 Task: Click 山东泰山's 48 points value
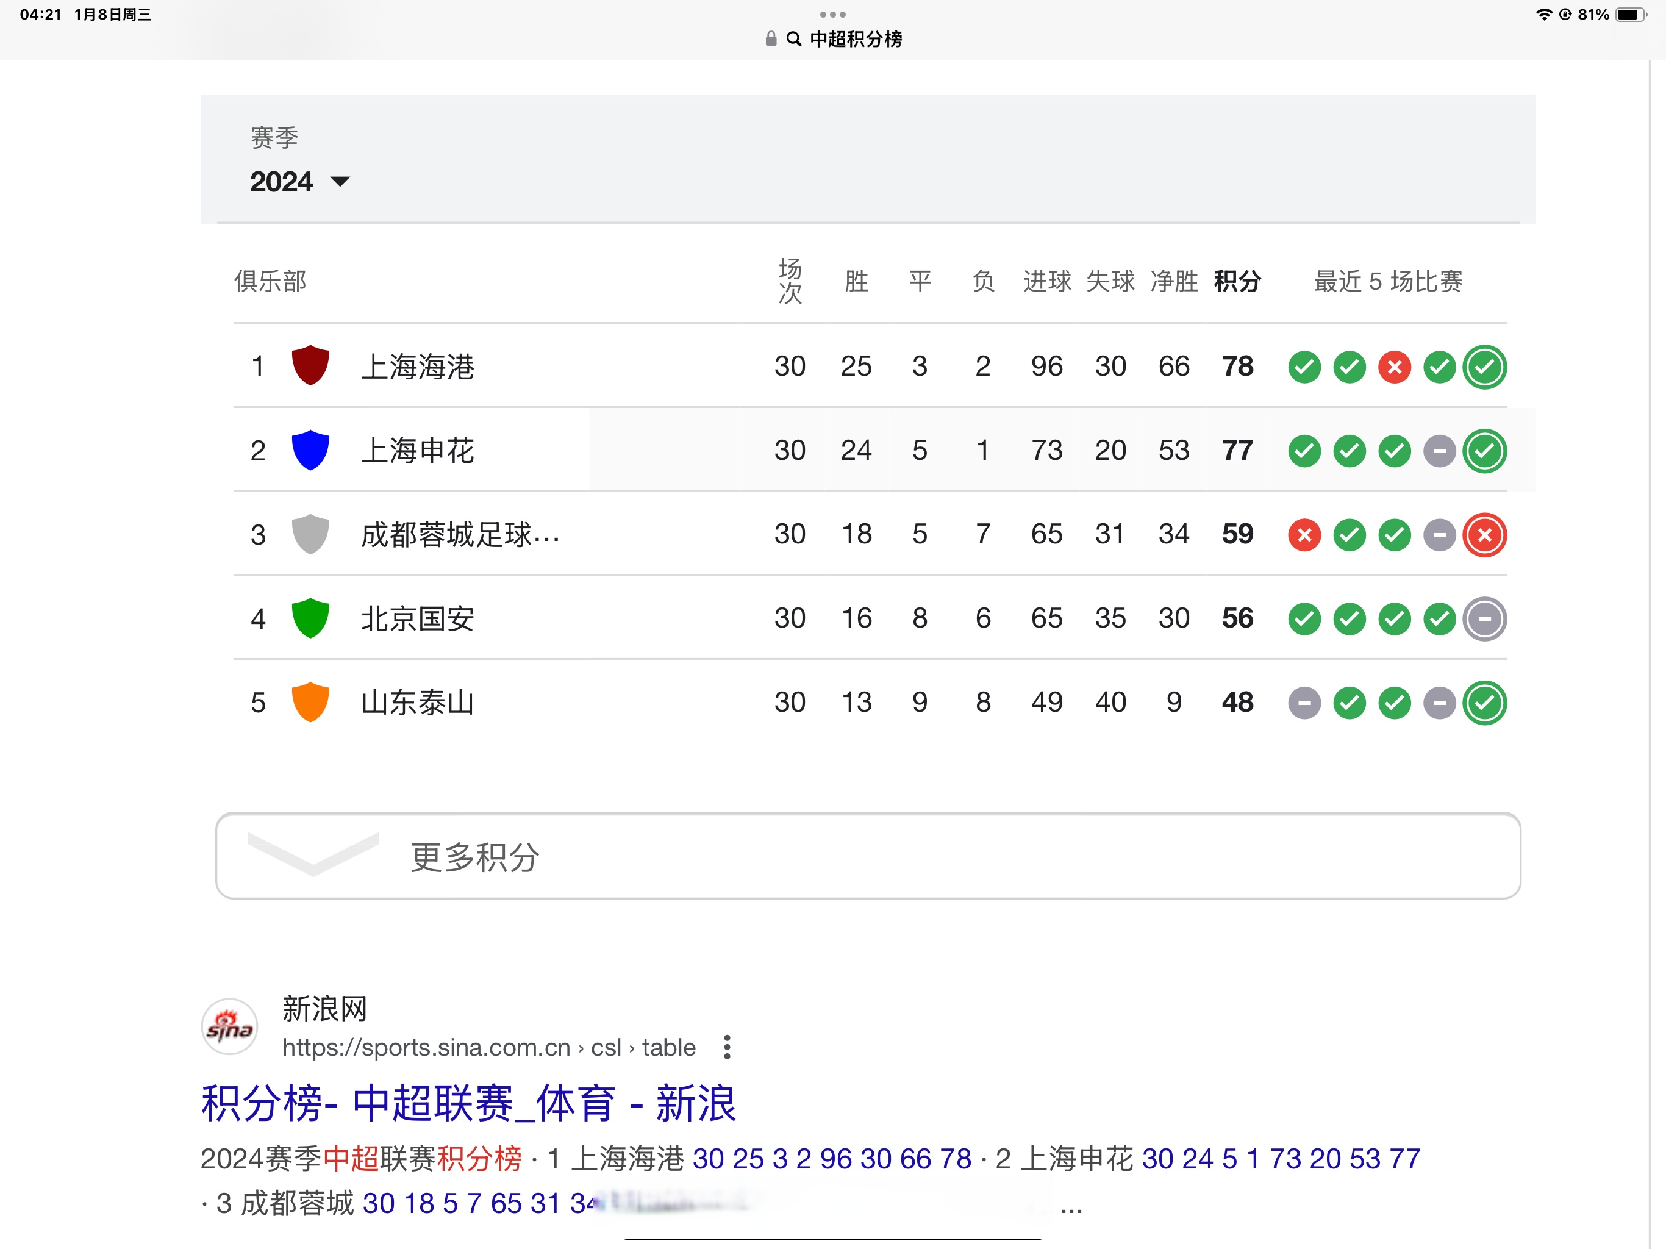point(1237,702)
